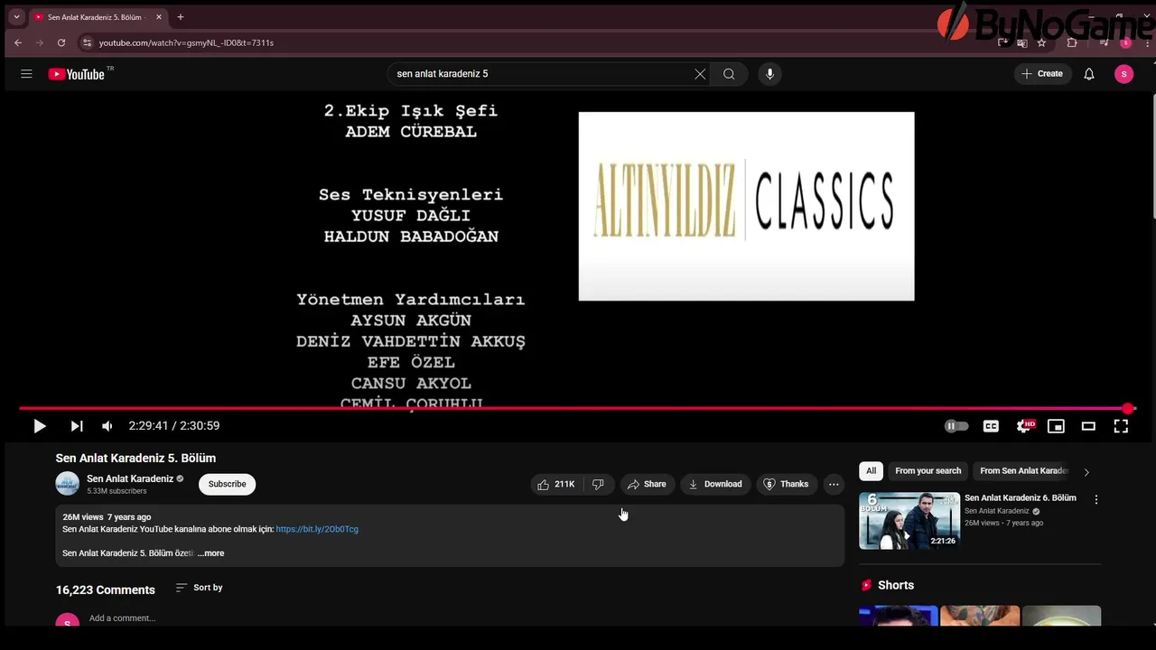
Task: Open the player settings gear
Action: [1023, 426]
